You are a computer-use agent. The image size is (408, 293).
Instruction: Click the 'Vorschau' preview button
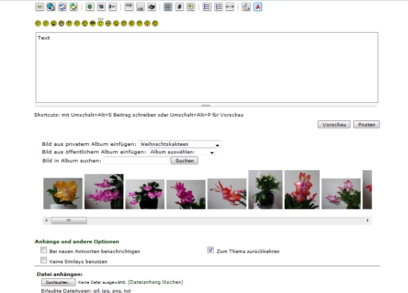point(334,125)
